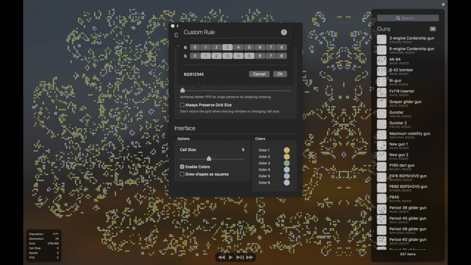Disable survival rule S 2
471x265 pixels.
coord(216,56)
